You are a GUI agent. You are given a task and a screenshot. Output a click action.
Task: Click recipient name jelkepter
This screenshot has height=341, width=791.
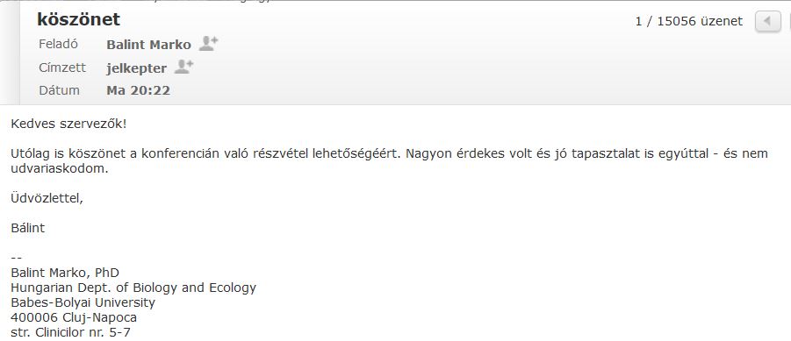click(137, 68)
